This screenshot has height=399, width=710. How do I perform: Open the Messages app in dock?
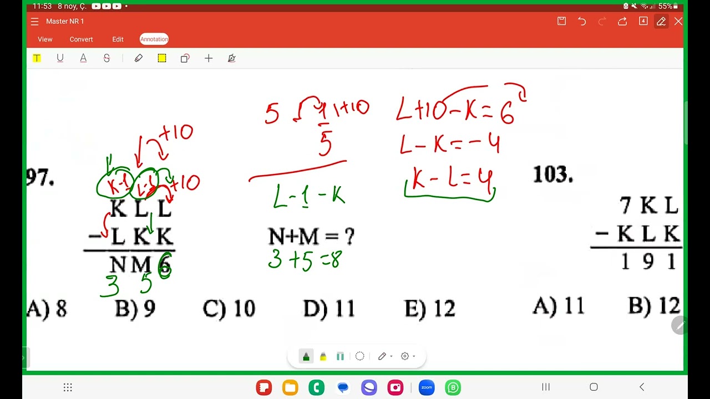tap(343, 387)
